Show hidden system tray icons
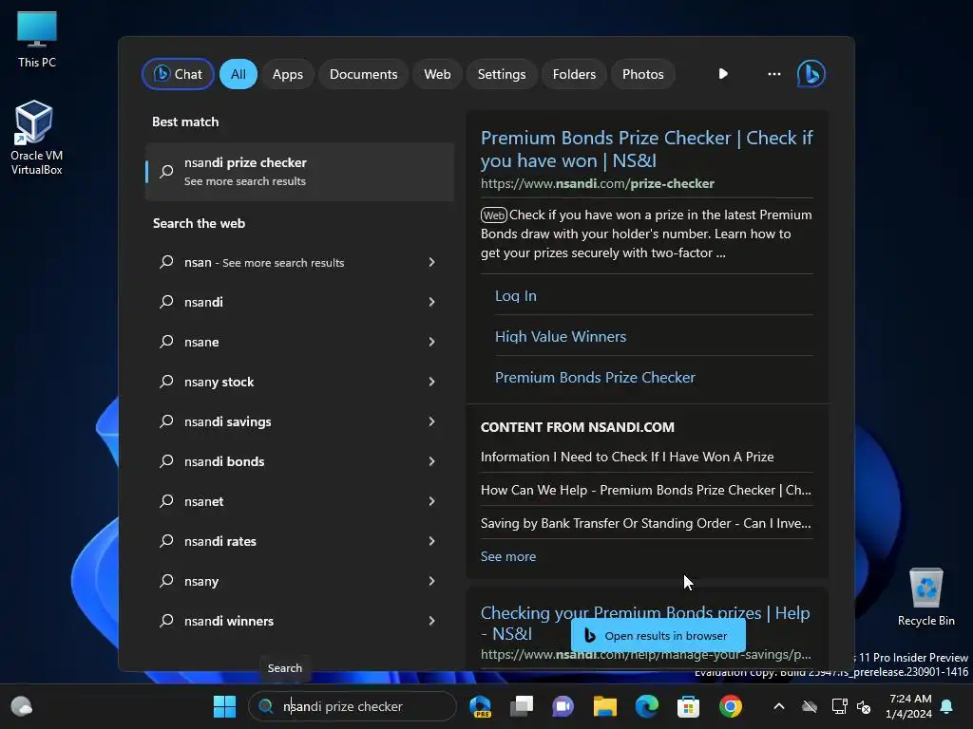Image resolution: width=973 pixels, height=729 pixels. [779, 706]
